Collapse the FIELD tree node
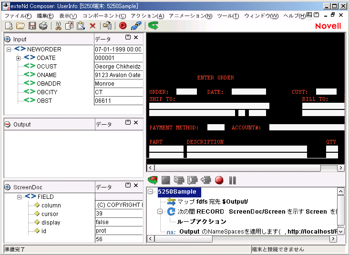 click(x=20, y=197)
